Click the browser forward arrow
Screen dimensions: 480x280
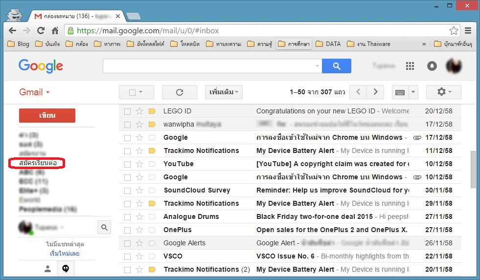coord(26,31)
